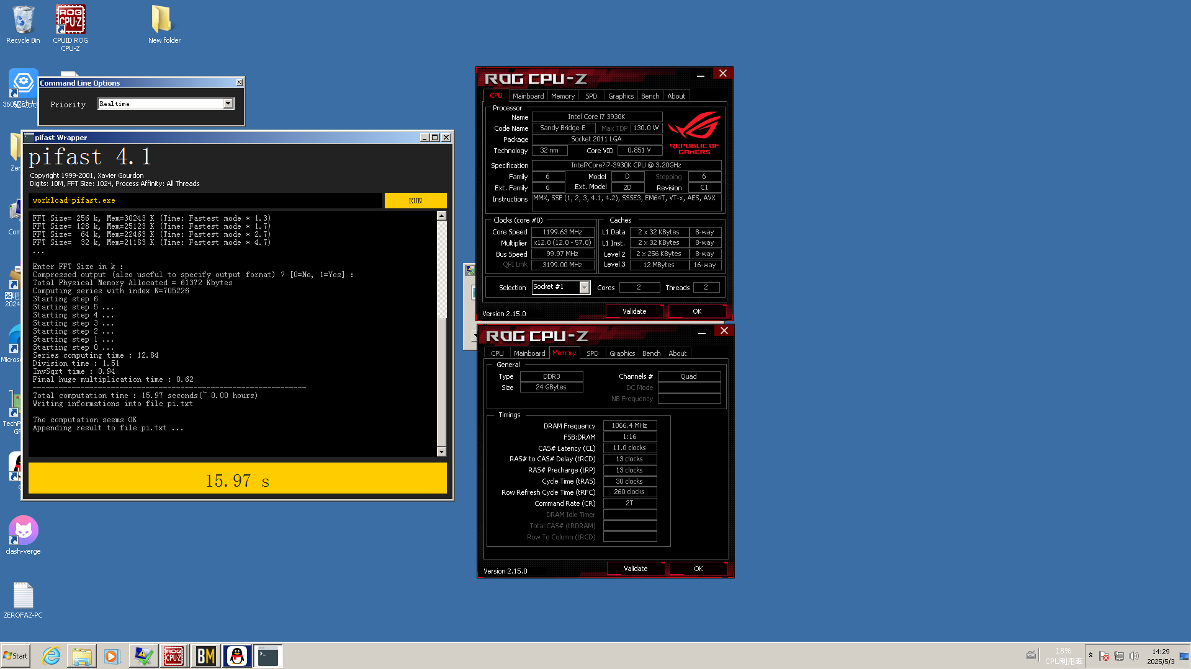Click the Show Desktop button at the taskbar end

(x=1184, y=656)
